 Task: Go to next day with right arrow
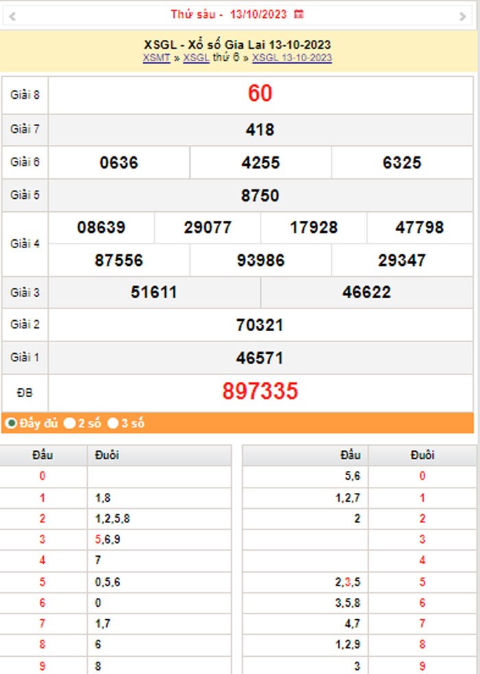click(x=462, y=16)
